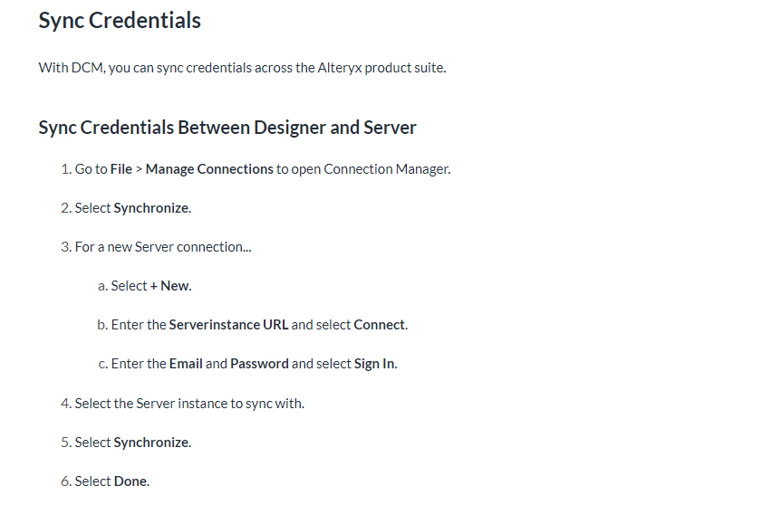Click "Select the Server instance to sync with" step
This screenshot has height=505, width=762.
(x=189, y=404)
